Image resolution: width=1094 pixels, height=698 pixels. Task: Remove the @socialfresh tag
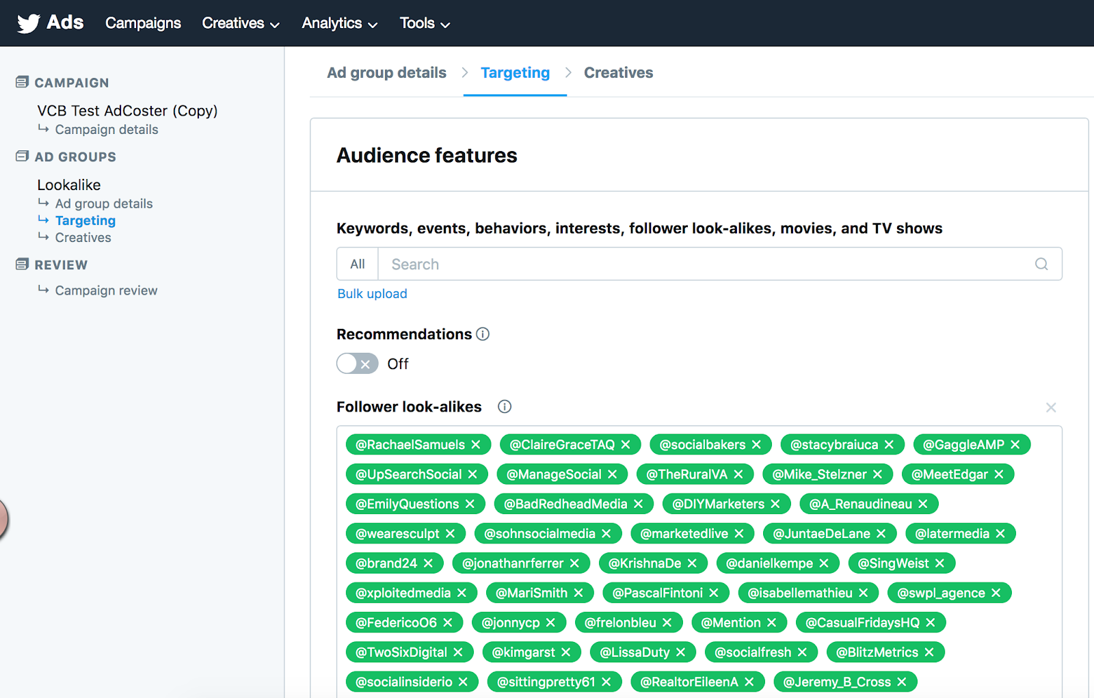click(x=802, y=652)
